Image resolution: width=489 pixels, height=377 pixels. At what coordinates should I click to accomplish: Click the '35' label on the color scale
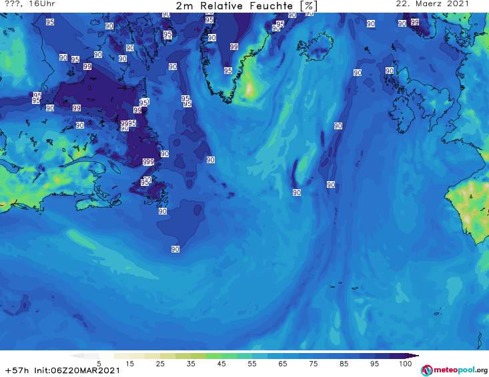click(x=191, y=364)
